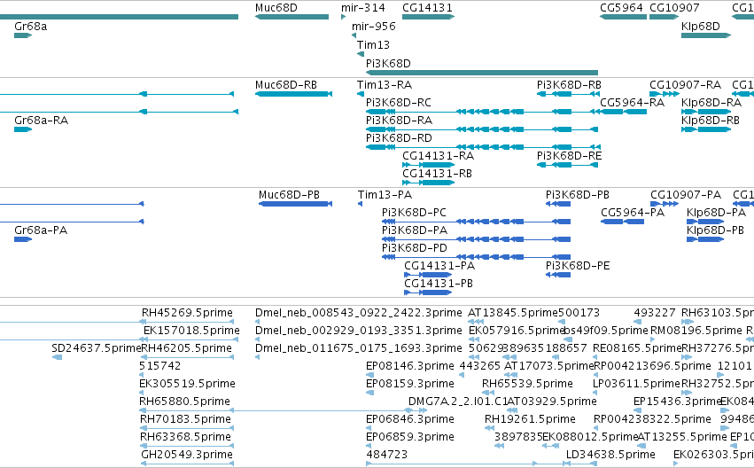Open the CG5964-RA transcript label
The image size is (754, 468).
632,103
